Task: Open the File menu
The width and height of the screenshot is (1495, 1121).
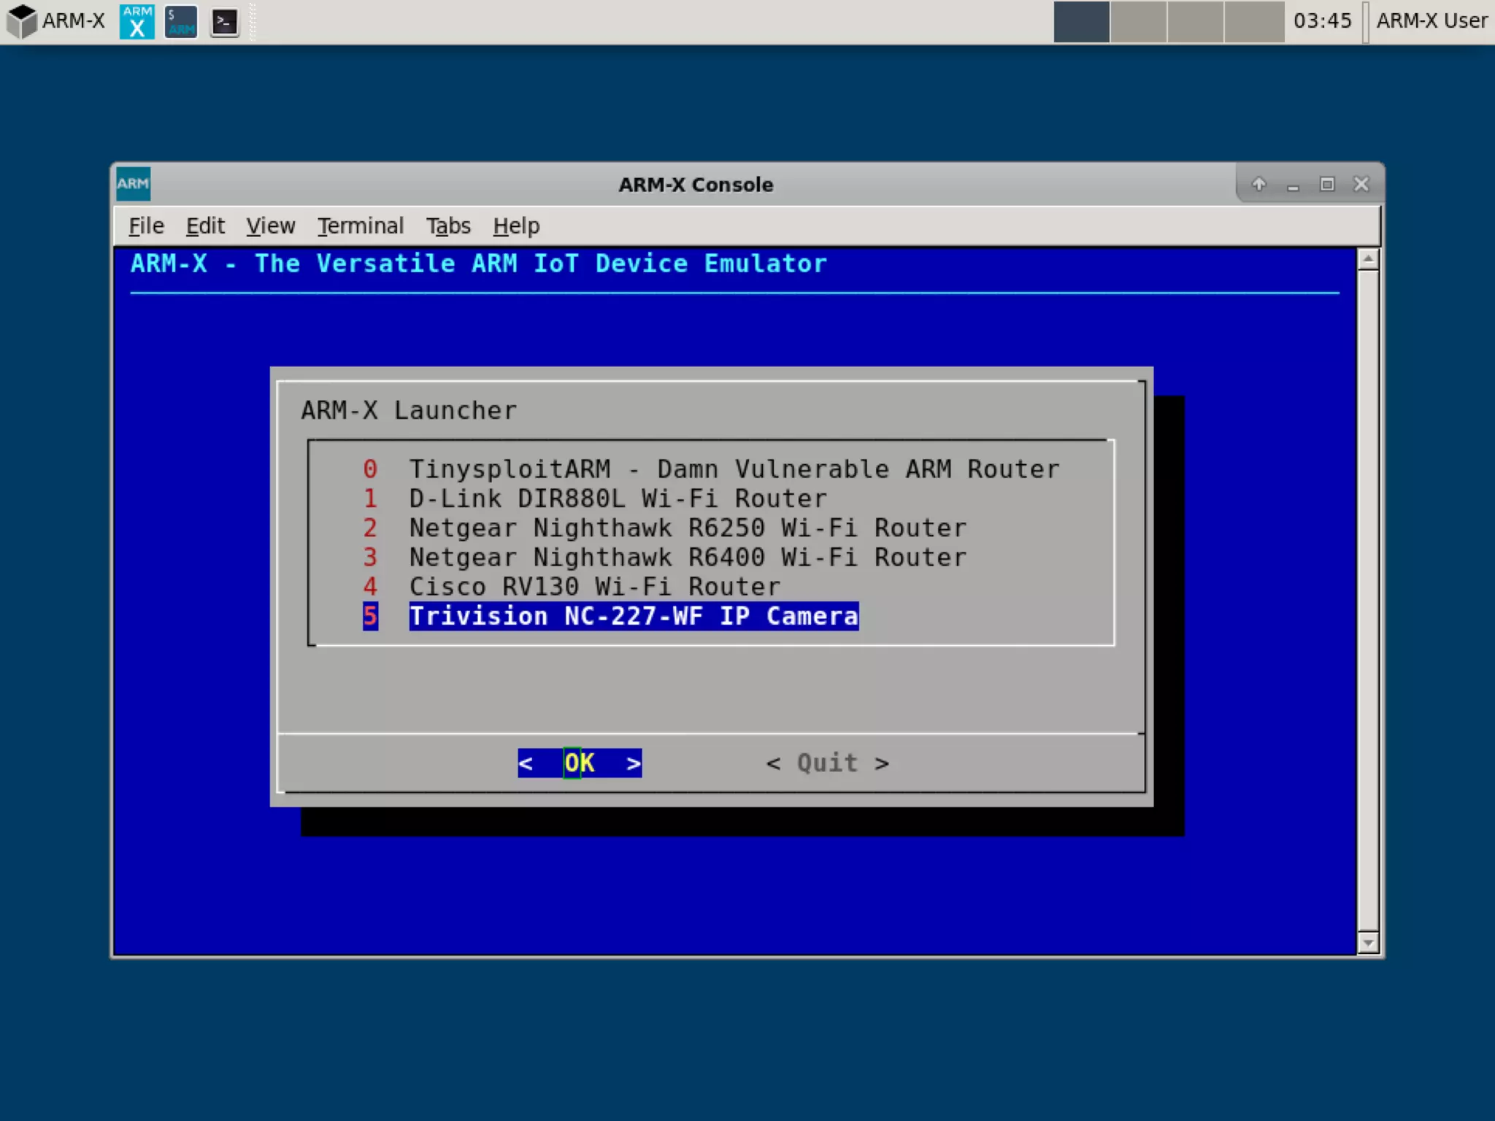Action: point(146,226)
